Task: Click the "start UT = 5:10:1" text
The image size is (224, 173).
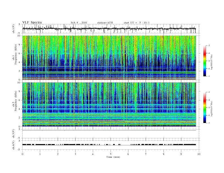Action: [x=137, y=23]
